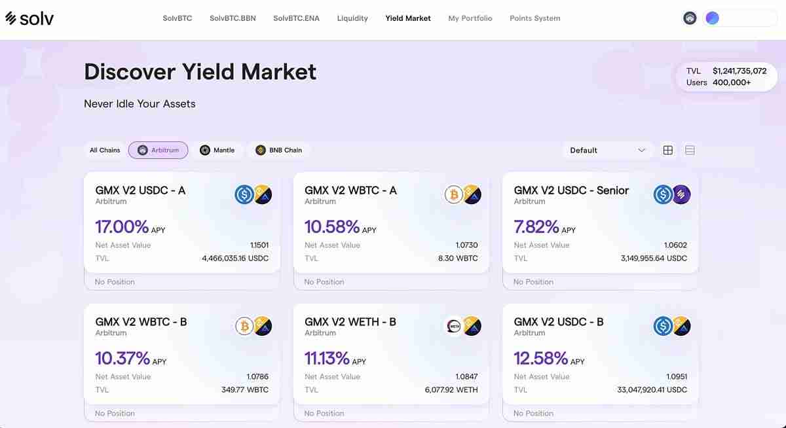Screen dimensions: 786x428
Task: Go to My Portfolio tab
Action: pyautogui.click(x=470, y=18)
